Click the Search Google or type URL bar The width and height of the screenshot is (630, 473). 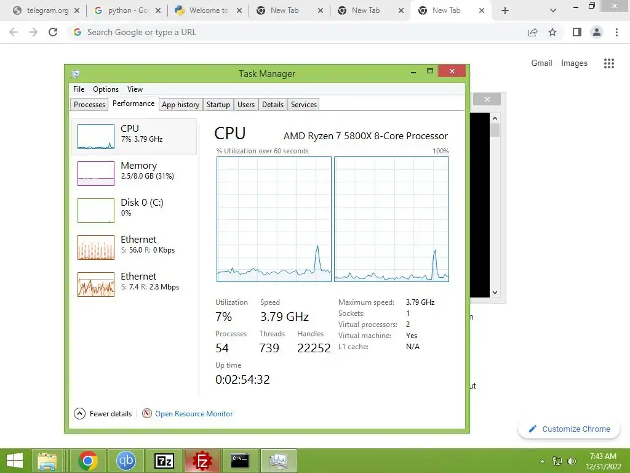point(297,32)
